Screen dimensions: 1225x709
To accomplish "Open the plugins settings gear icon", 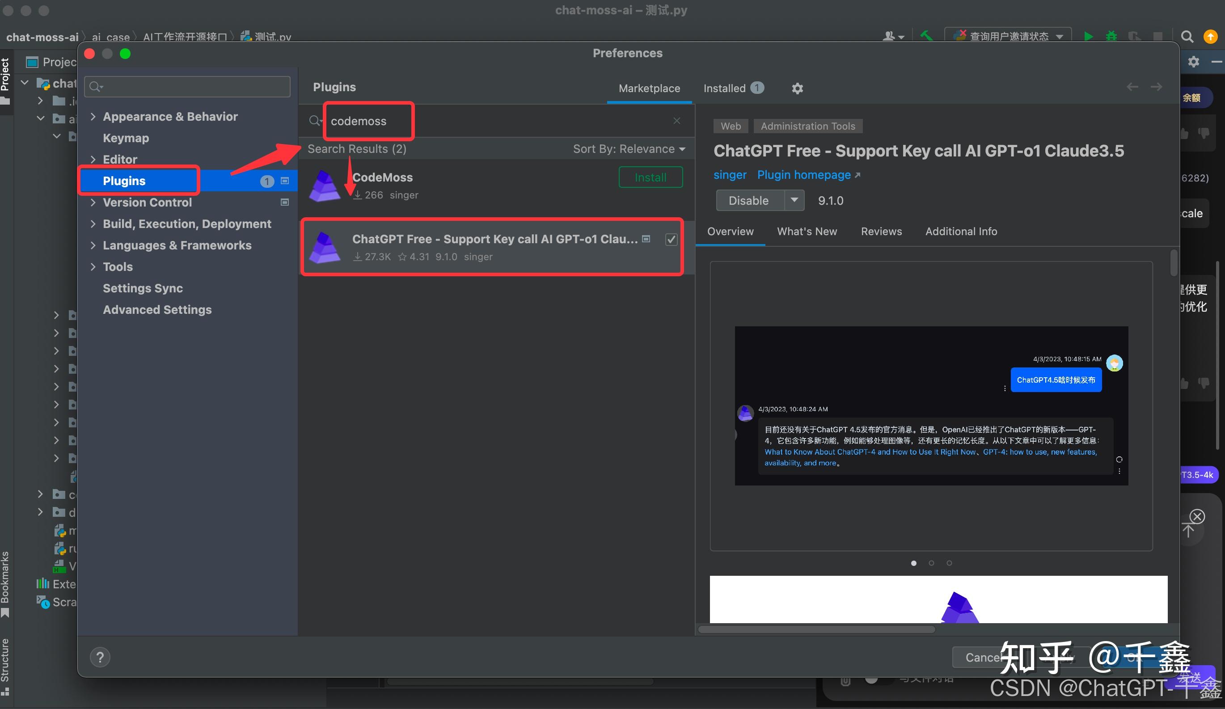I will pyautogui.click(x=797, y=89).
